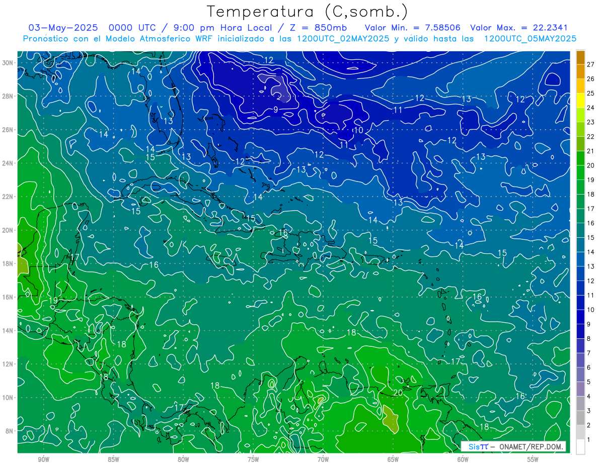Click the legend value label '27'
The image size is (604, 466).
coord(591,64)
